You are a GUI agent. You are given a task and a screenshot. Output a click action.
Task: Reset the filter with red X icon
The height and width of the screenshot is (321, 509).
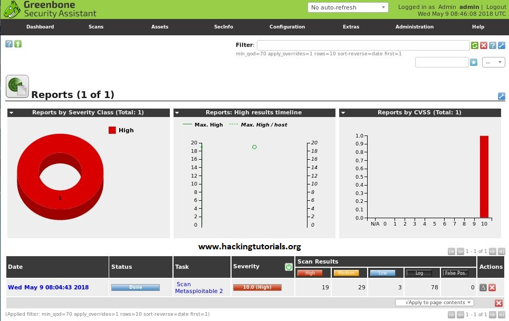pos(483,45)
